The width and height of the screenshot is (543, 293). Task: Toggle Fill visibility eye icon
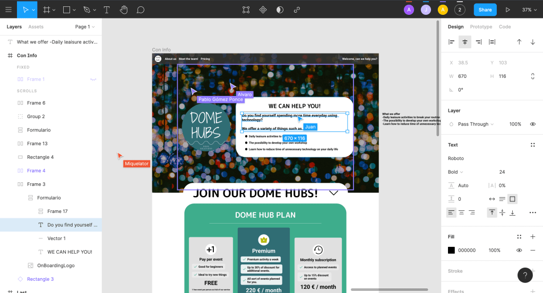pyautogui.click(x=519, y=250)
